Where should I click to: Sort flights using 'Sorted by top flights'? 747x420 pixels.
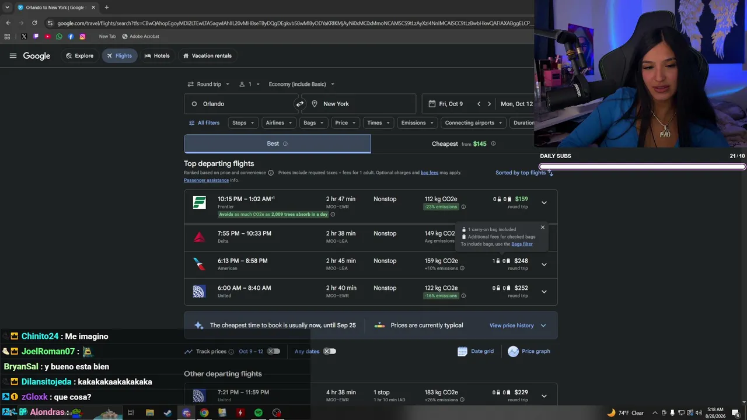coord(524,173)
